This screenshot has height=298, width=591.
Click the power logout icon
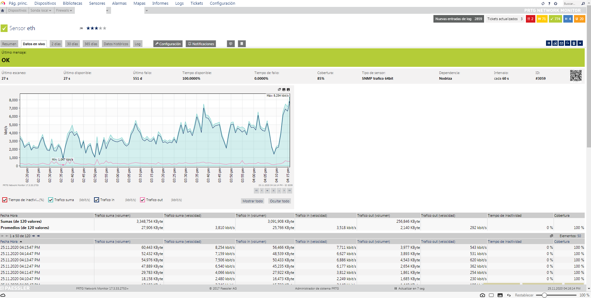pyautogui.click(x=555, y=3)
